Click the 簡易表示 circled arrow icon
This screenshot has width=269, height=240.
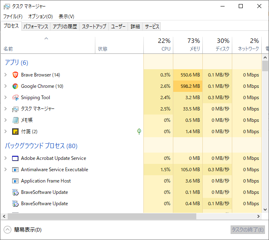coord(7,230)
